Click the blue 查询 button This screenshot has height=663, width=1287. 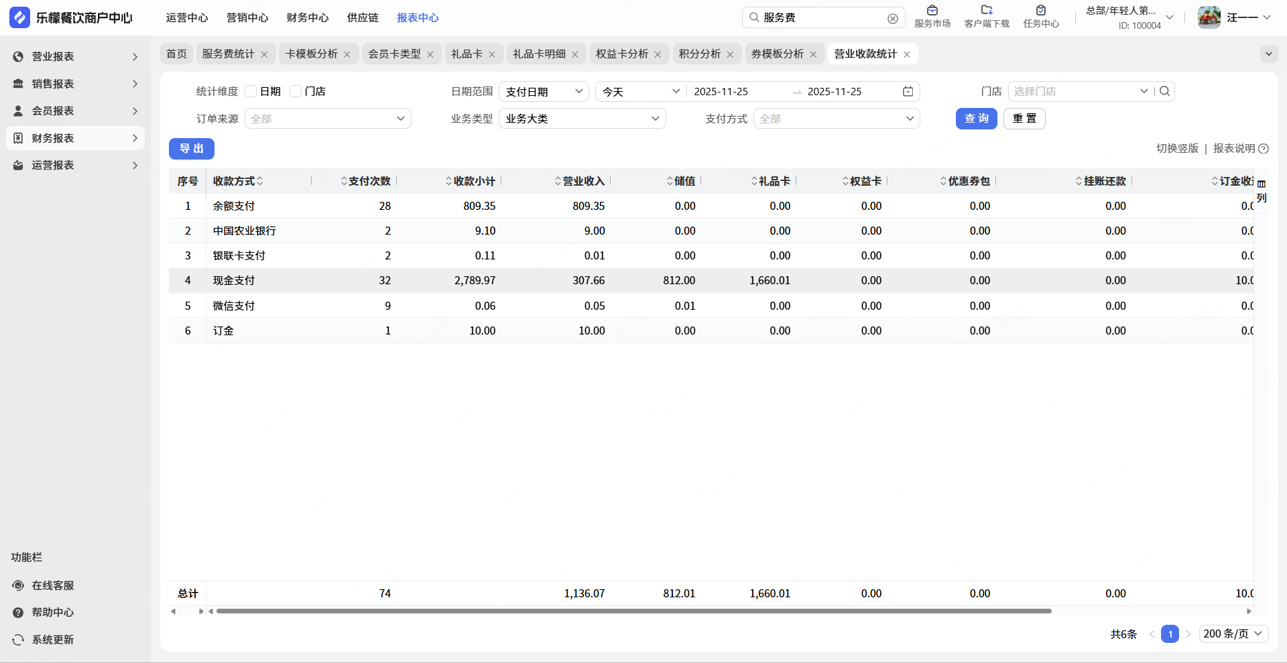pos(976,119)
